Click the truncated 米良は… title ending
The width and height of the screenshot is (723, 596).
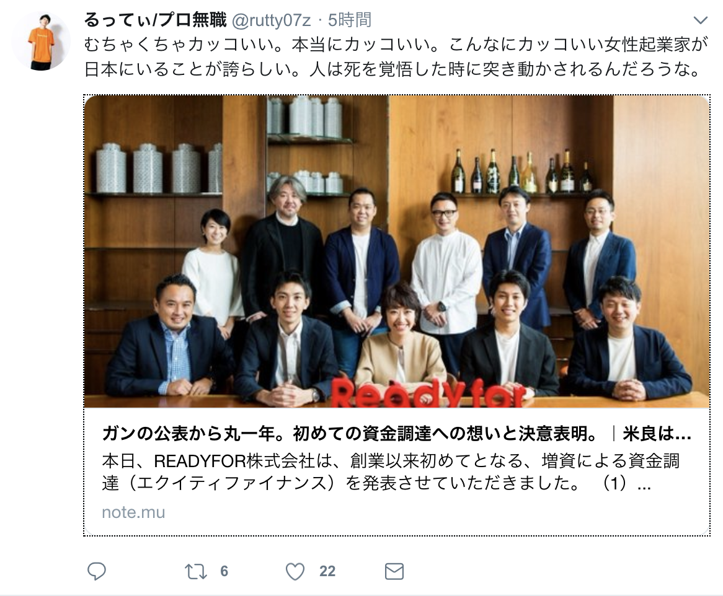657,434
